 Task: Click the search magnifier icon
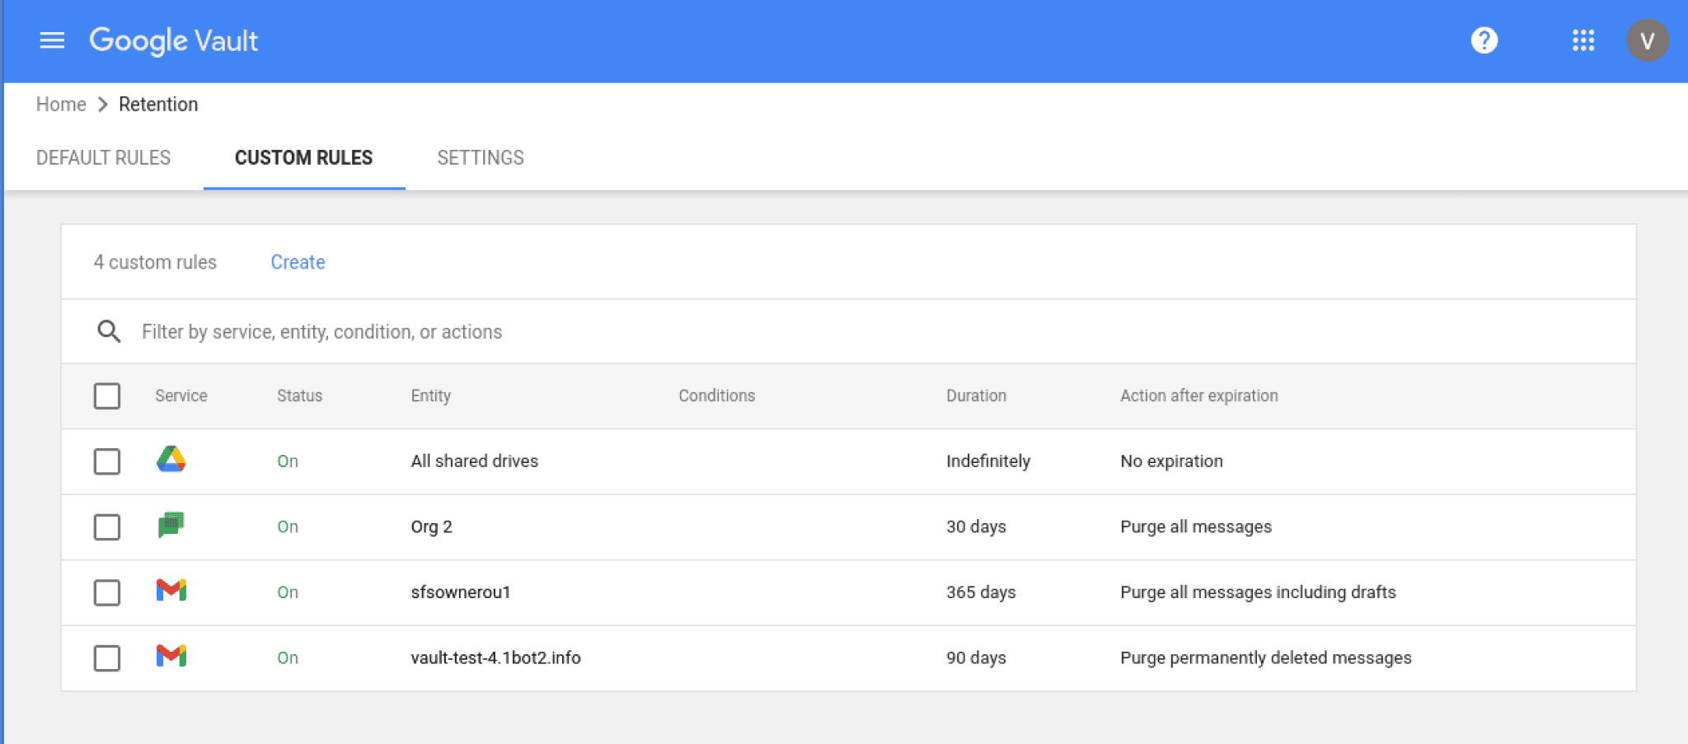109,331
